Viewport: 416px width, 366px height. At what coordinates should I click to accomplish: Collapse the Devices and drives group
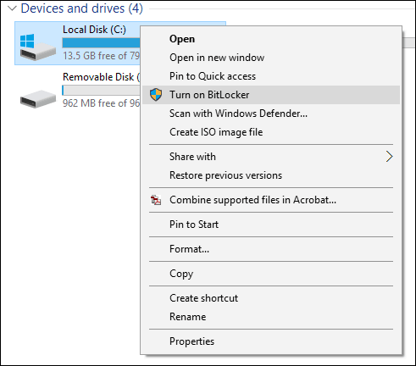tap(12, 8)
